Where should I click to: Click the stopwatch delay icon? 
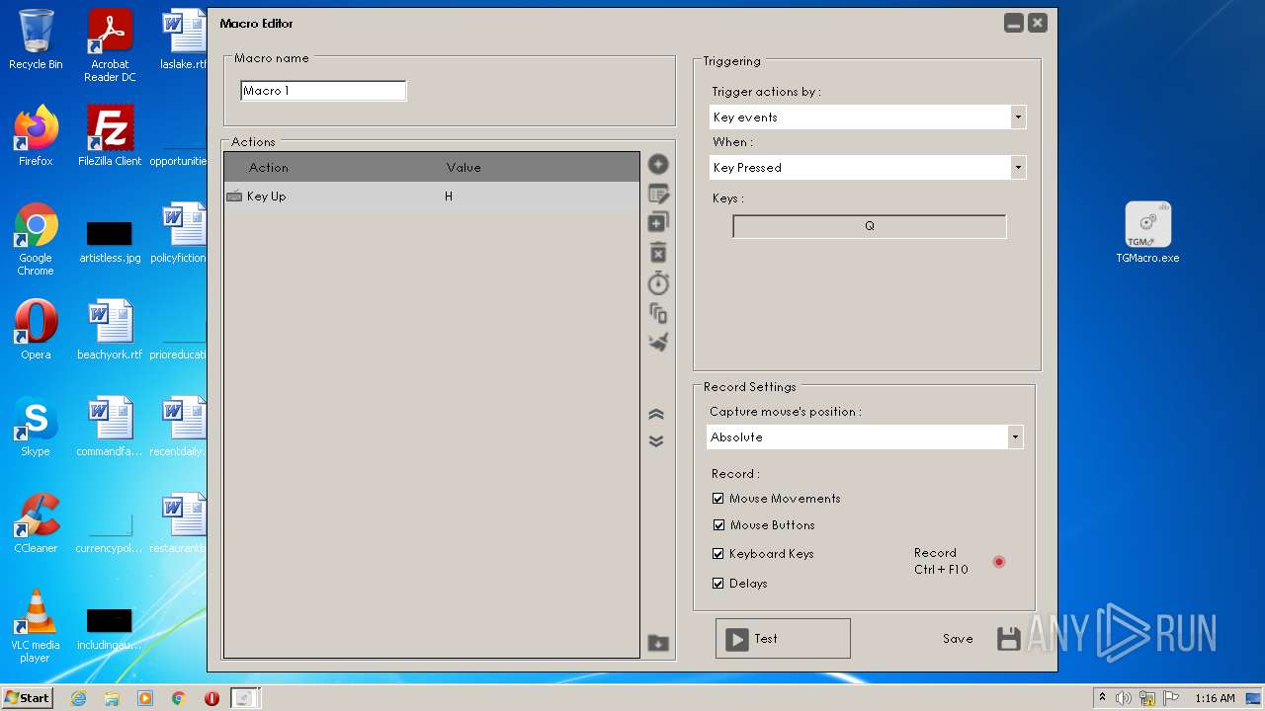tap(658, 283)
